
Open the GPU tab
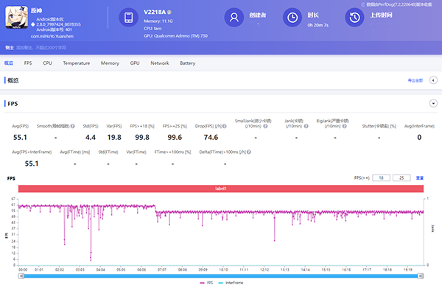tap(135, 63)
